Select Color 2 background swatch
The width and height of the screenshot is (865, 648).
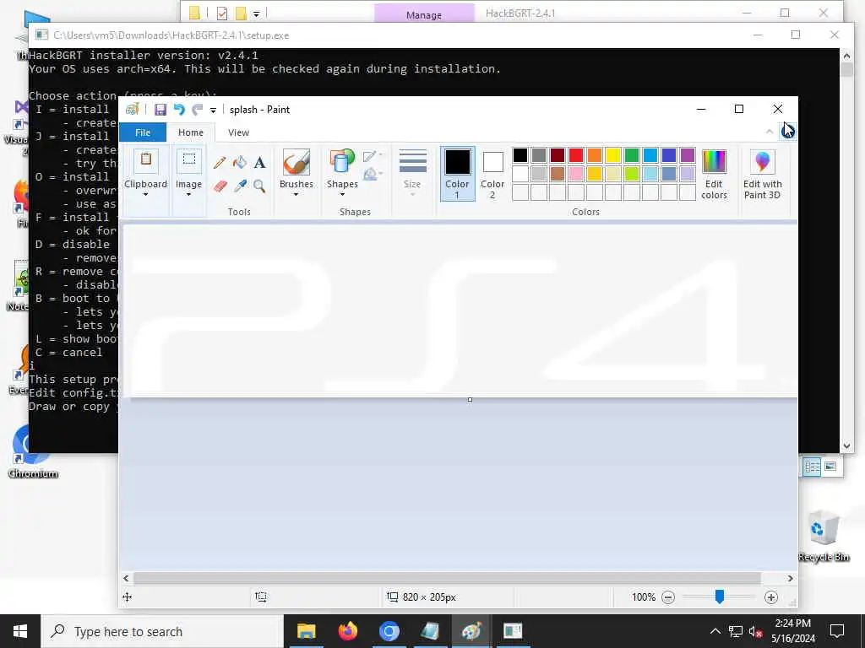[492, 174]
